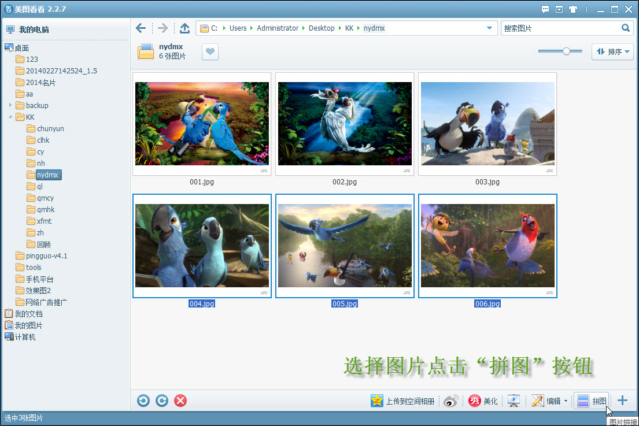Expand the address path history dropdown
This screenshot has width=639, height=426.
click(x=489, y=28)
